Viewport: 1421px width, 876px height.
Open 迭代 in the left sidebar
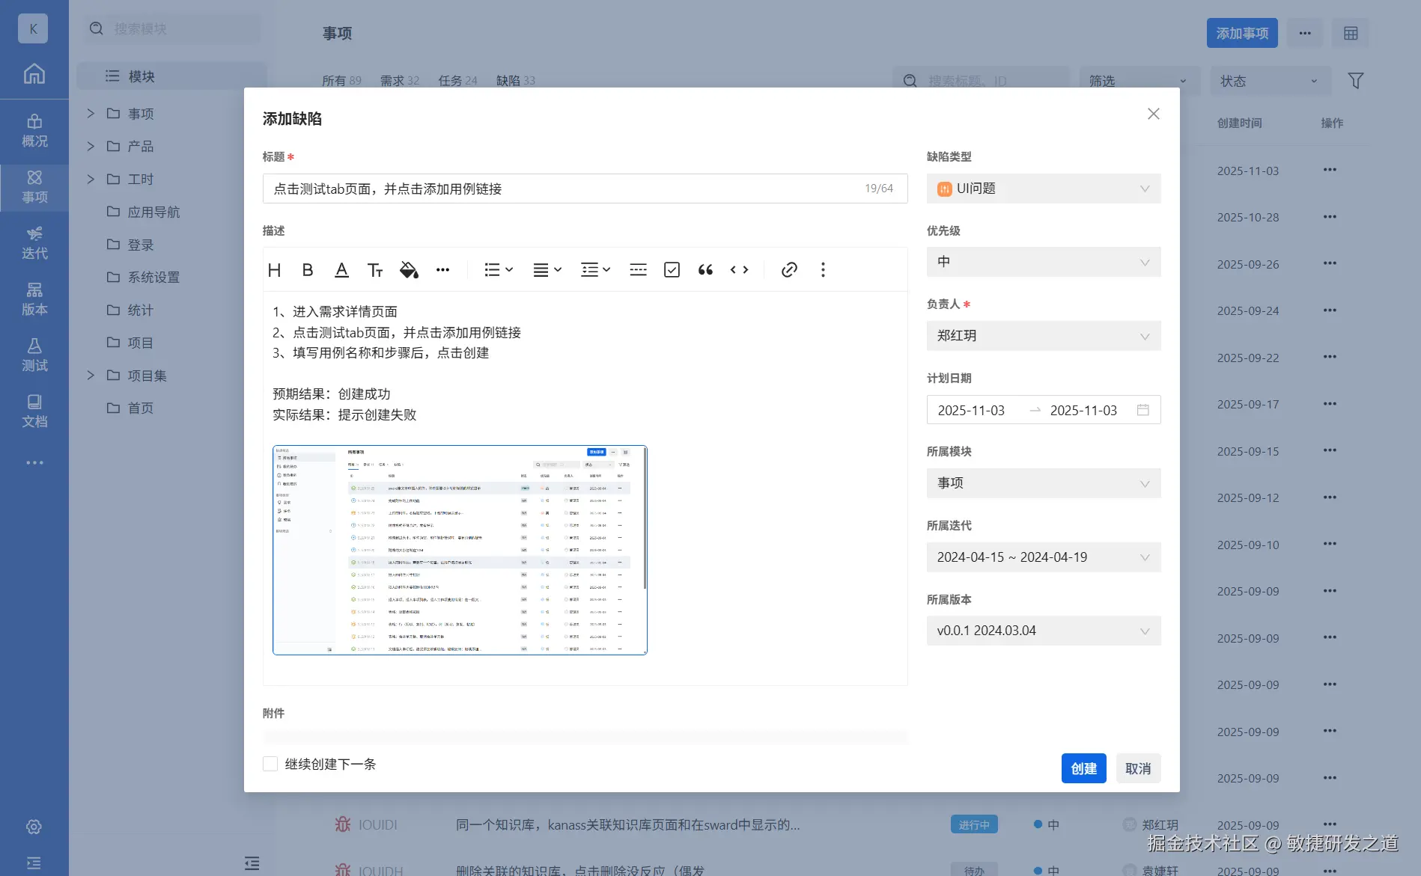tap(34, 243)
